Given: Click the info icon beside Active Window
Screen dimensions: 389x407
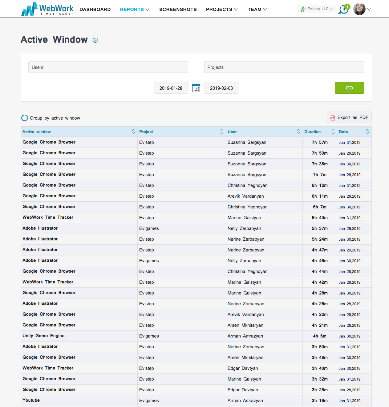Looking at the screenshot, I should (95, 40).
